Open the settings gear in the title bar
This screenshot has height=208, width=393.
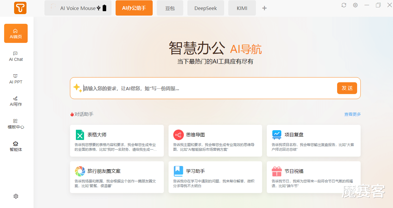(x=355, y=5)
